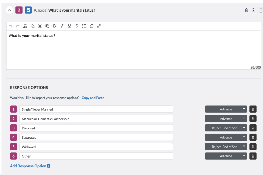Open the Advance dropdown for Single/Never Married
Image resolution: width=263 pixels, height=175 pixels.
point(226,109)
